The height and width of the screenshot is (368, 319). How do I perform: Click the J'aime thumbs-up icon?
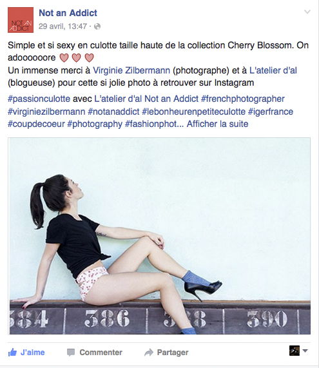pyautogui.click(x=12, y=353)
